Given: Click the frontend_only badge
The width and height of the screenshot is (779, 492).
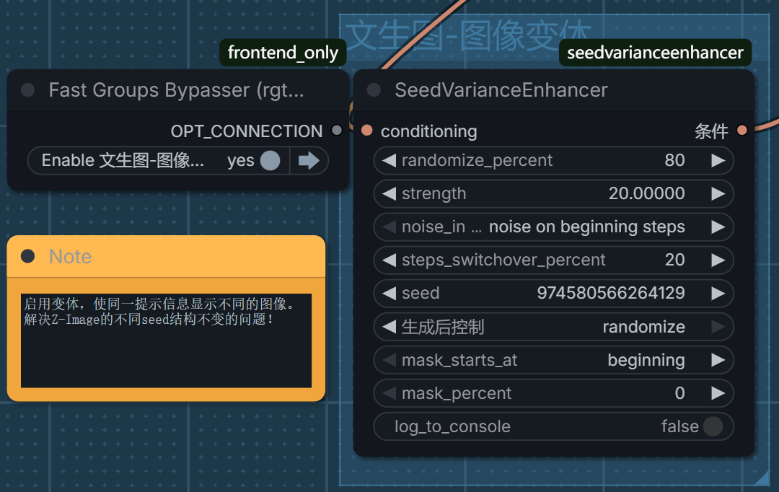Looking at the screenshot, I should pyautogui.click(x=282, y=53).
